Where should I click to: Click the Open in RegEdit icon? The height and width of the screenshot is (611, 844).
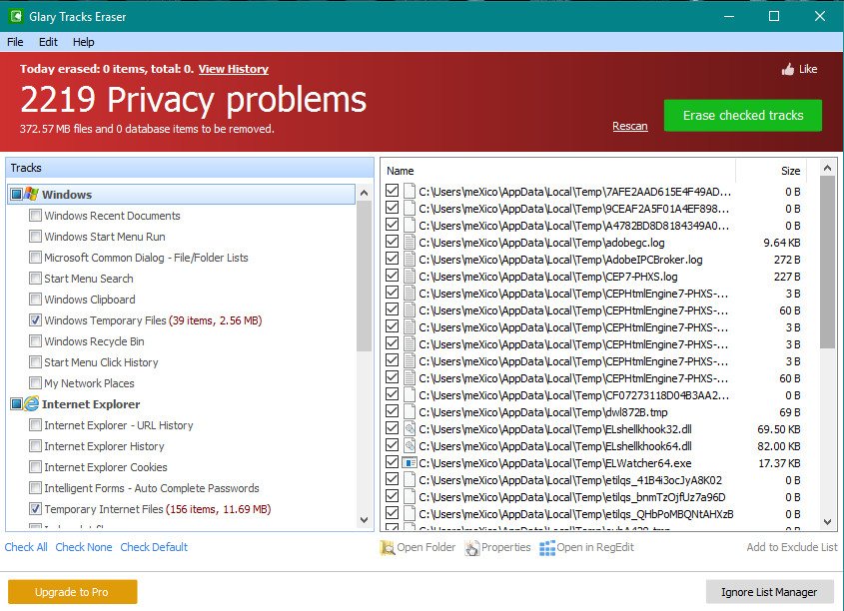pyautogui.click(x=547, y=547)
